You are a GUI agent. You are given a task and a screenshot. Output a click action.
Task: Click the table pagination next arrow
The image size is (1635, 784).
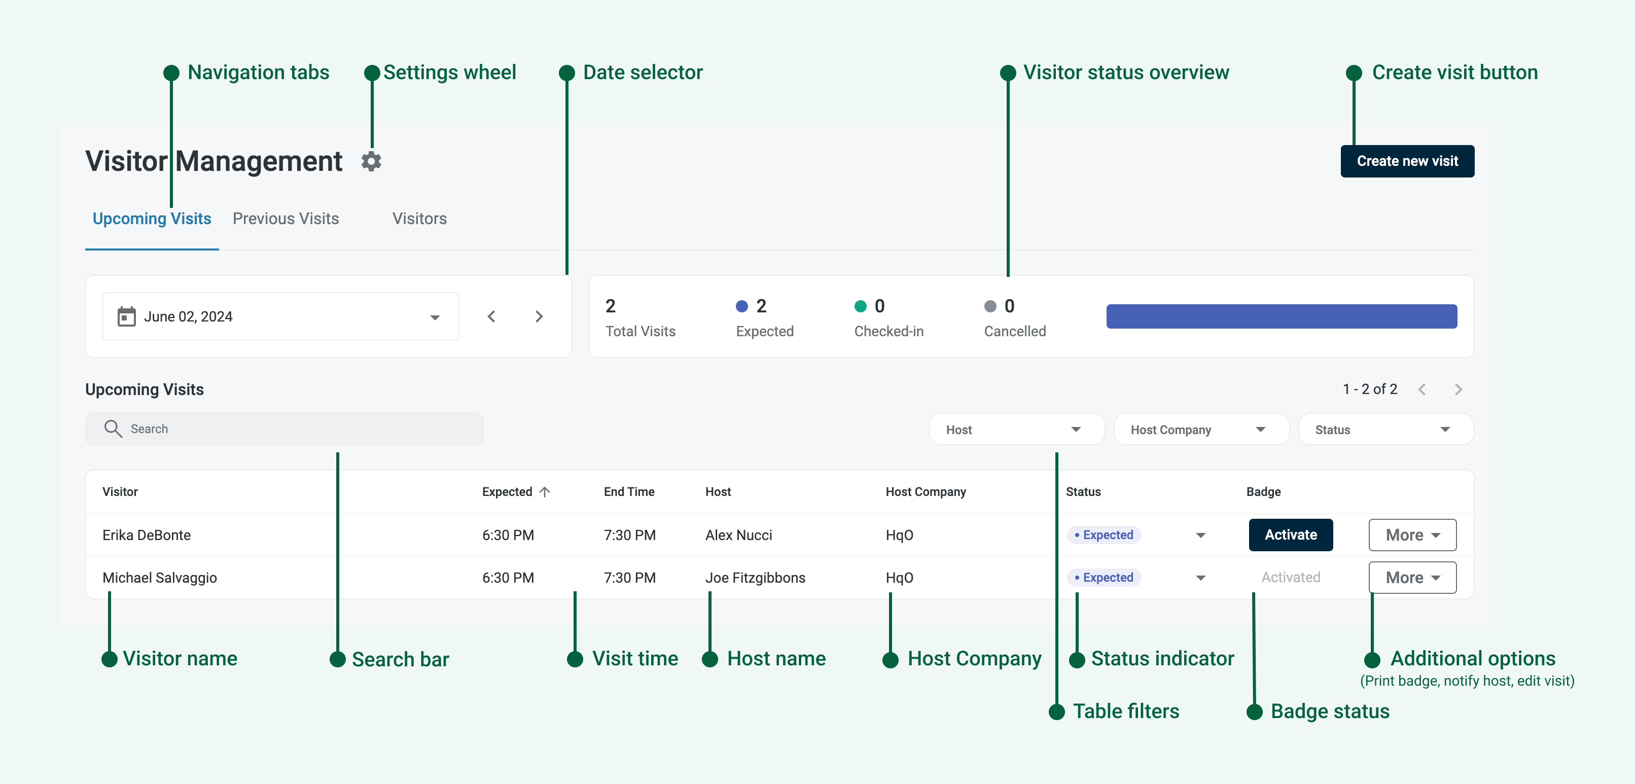(1458, 389)
